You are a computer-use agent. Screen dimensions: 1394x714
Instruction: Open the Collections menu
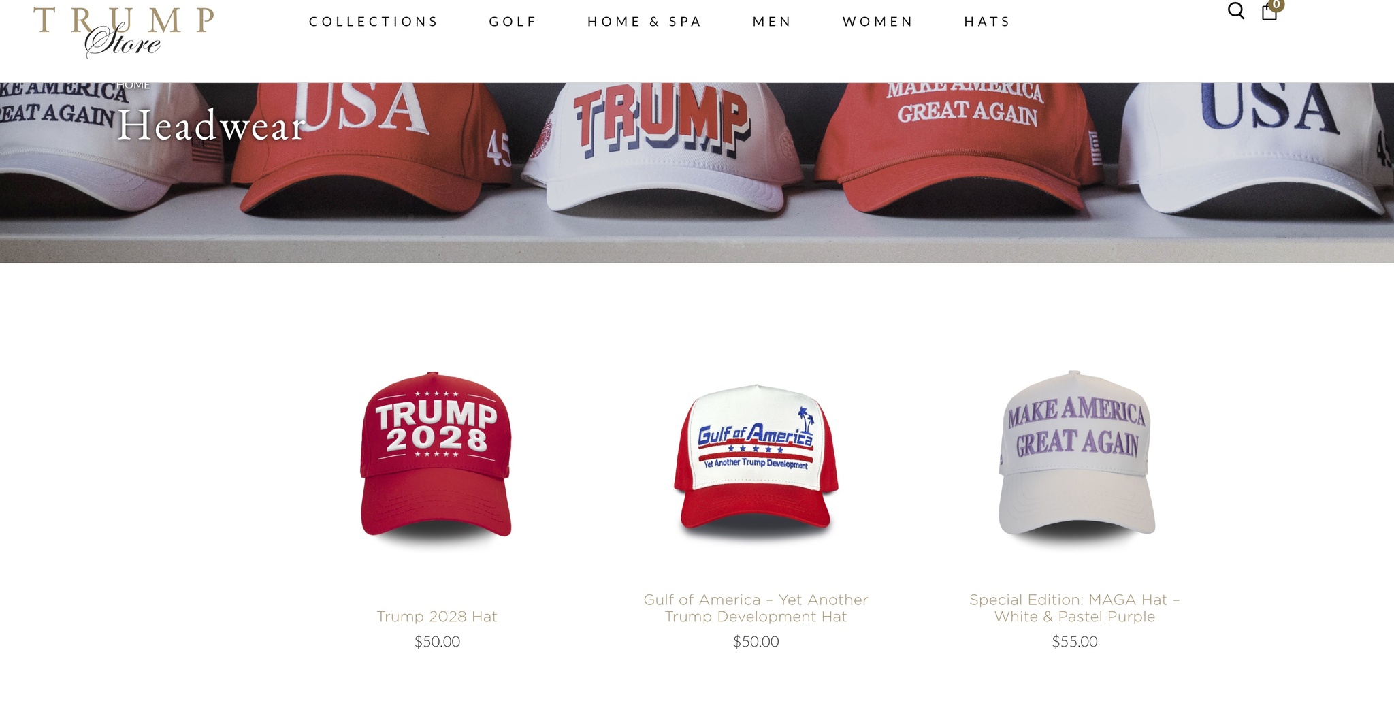374,22
